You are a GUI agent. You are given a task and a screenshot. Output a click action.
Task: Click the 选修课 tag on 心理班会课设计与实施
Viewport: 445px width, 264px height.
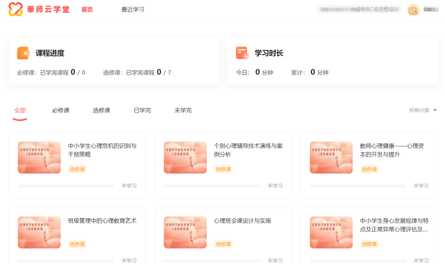click(x=222, y=244)
